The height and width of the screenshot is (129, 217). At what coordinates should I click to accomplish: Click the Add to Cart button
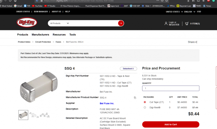tap(171, 124)
